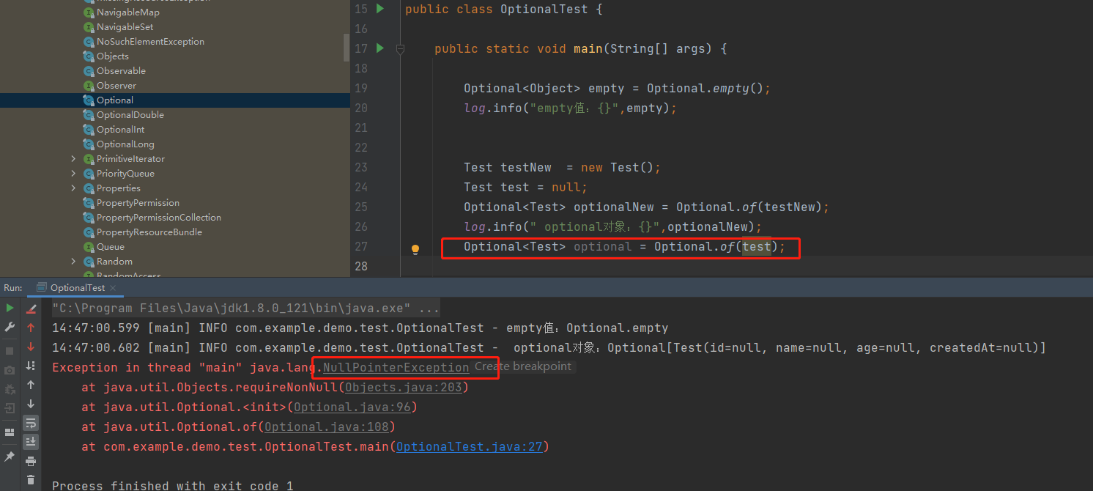Viewport: 1093px width, 491px height.
Task: Open the OptionalTest.java:27 stack trace link
Action: tap(469, 446)
